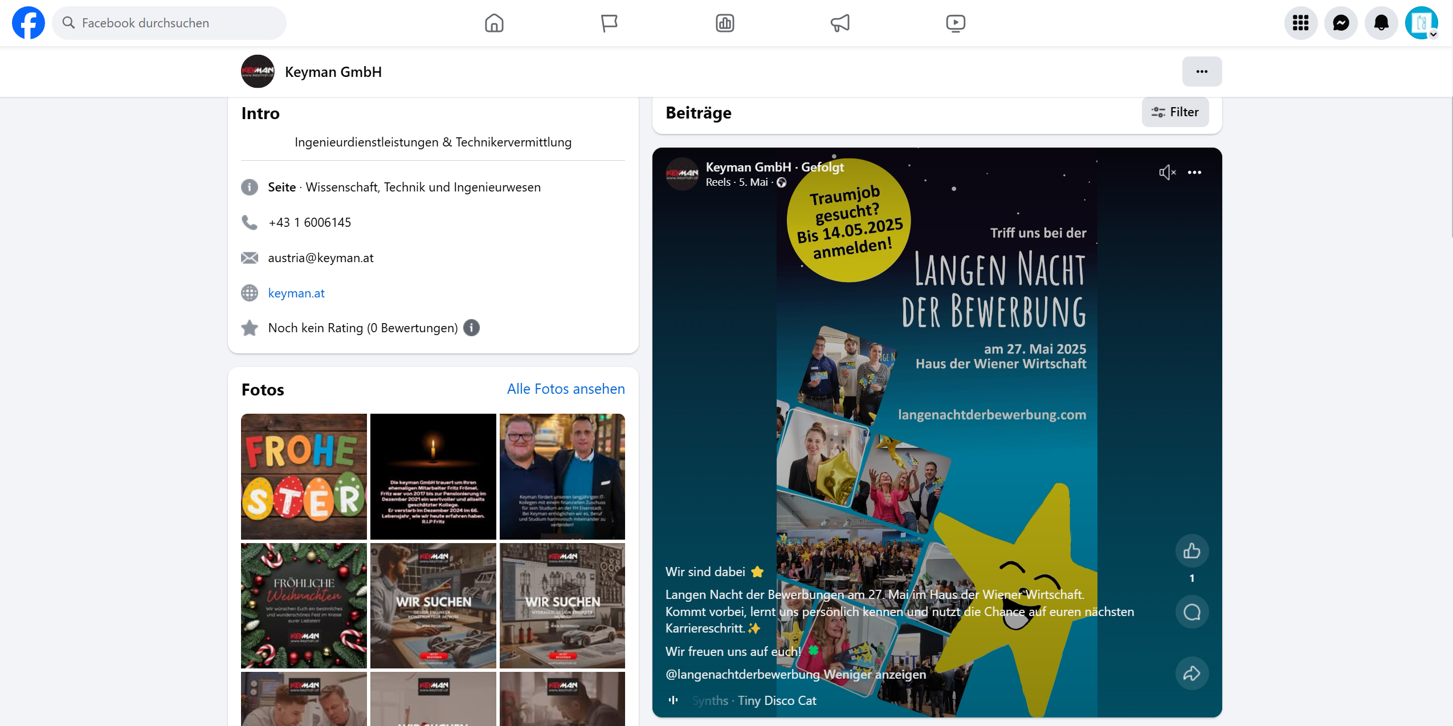Image resolution: width=1453 pixels, height=726 pixels.
Task: Click the Wissenschaft, Technik und Ingenieurwesen category
Action: [423, 187]
